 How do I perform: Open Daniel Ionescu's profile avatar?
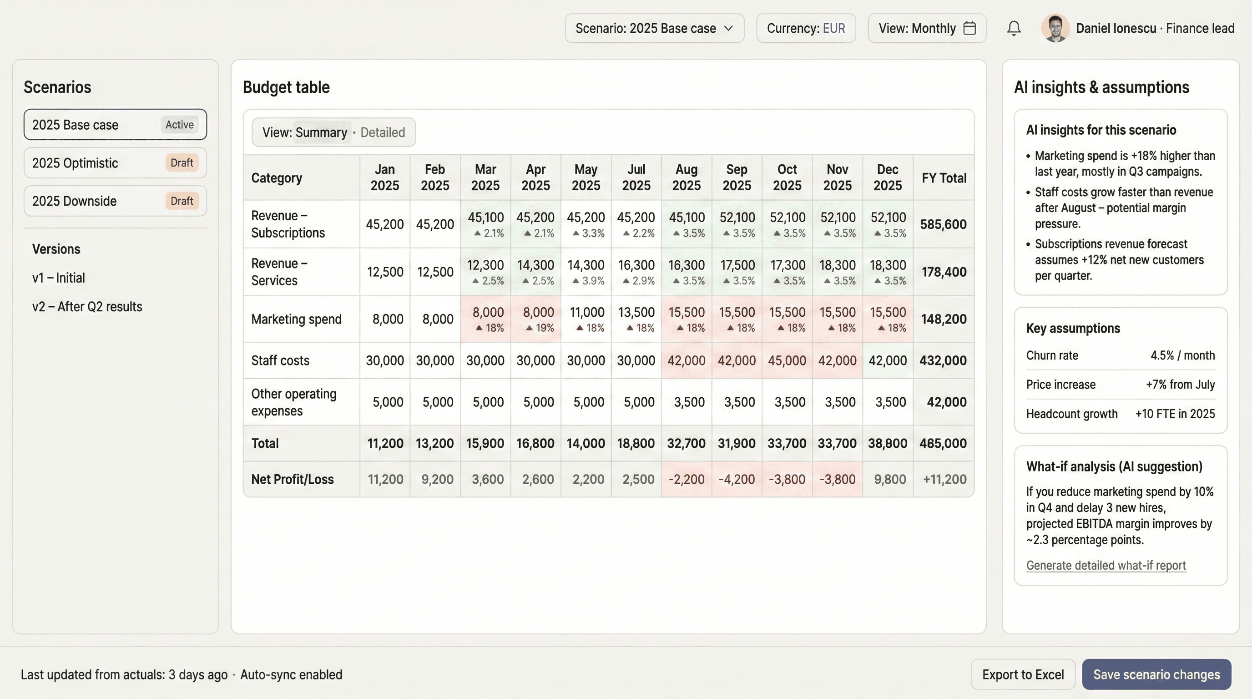coord(1055,28)
